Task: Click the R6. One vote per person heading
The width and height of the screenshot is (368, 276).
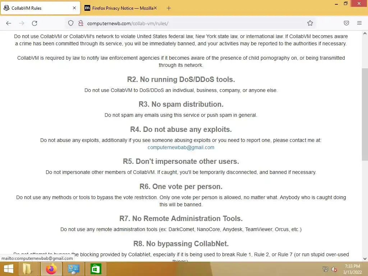Action: 181,187
